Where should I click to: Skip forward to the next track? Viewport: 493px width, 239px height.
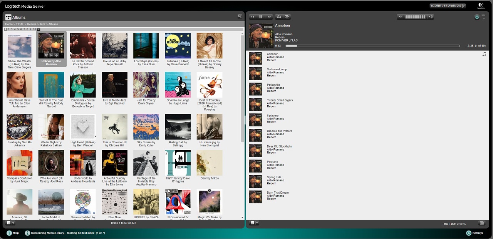coord(269,17)
